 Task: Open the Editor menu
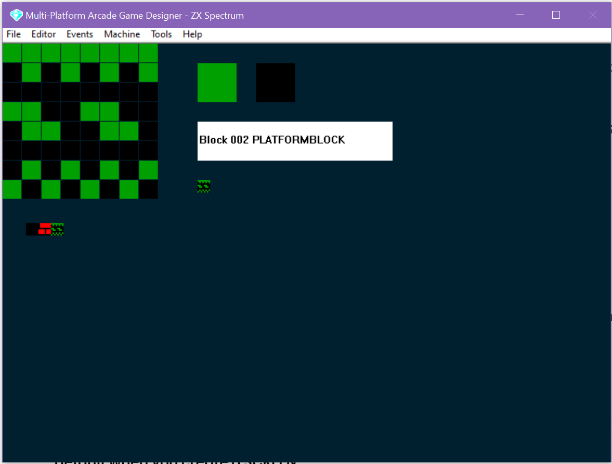(43, 34)
